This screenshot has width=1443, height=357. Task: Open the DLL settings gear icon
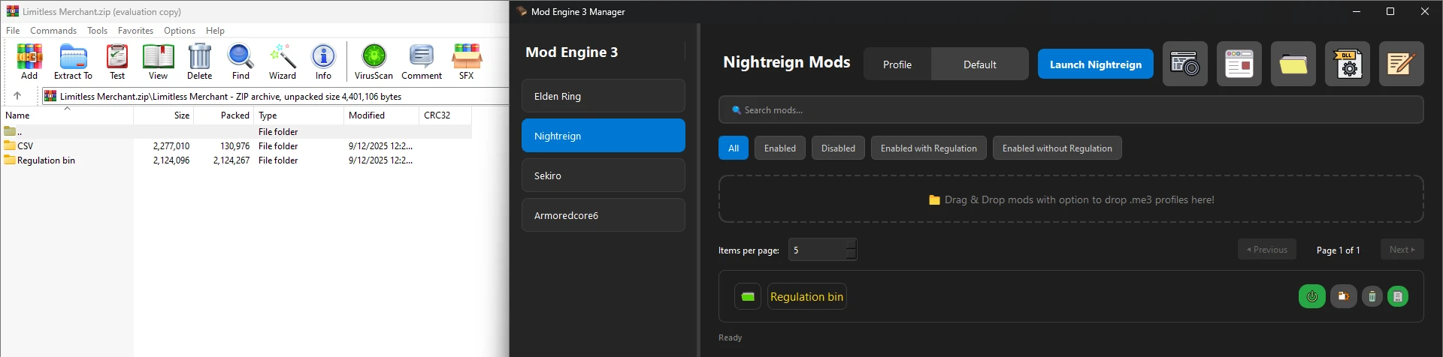(1348, 64)
